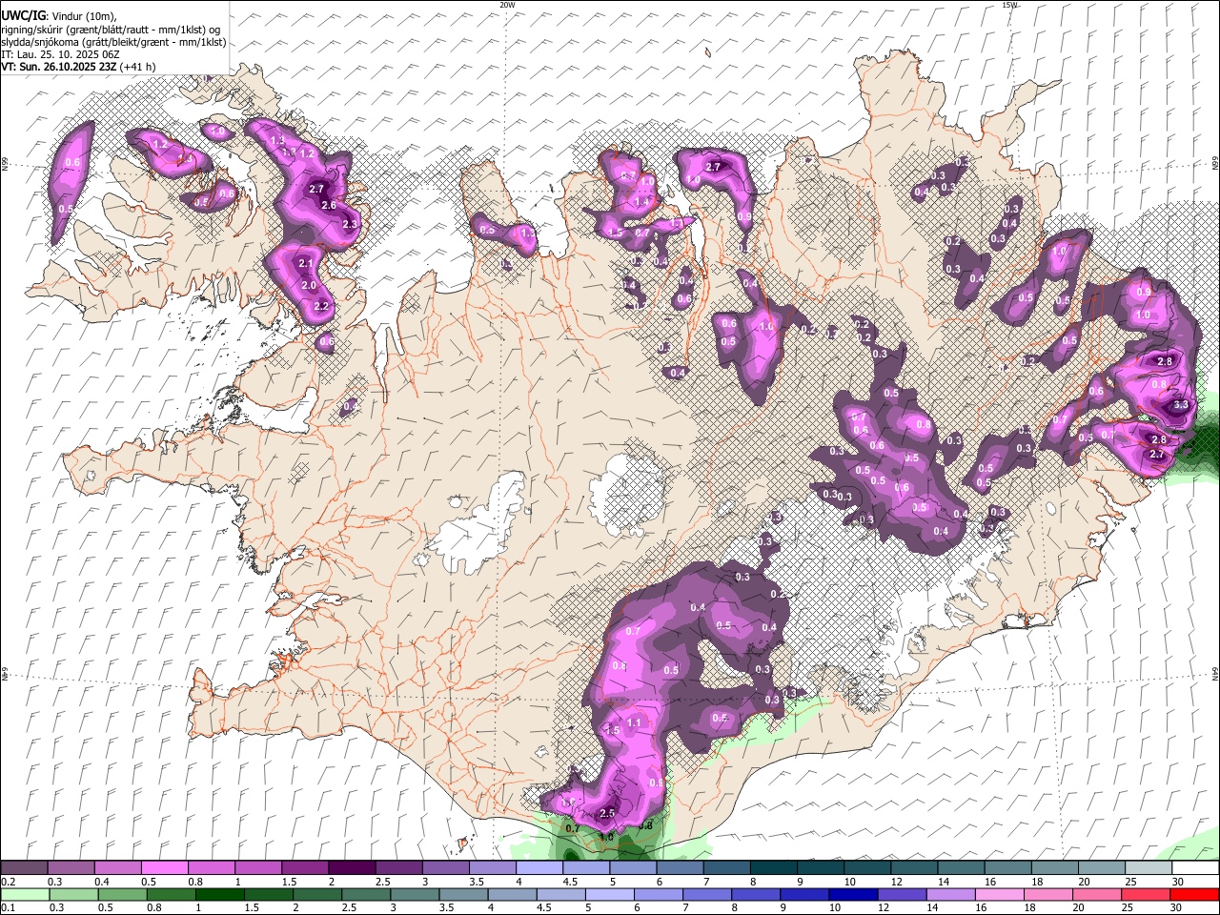Image resolution: width=1220 pixels, height=915 pixels.
Task: Click the '20W' longitude label
Action: [507, 5]
